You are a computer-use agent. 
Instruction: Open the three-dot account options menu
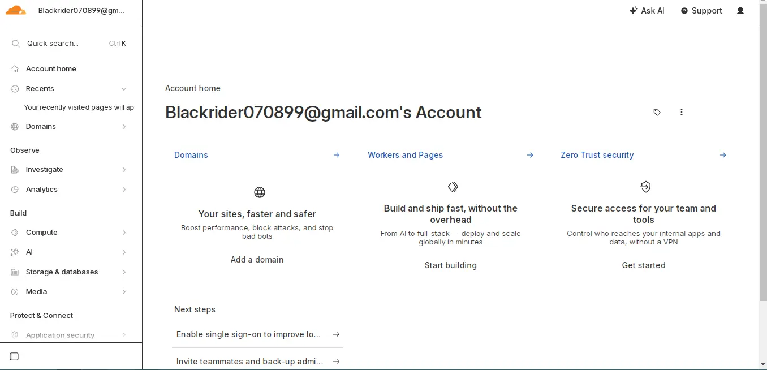[x=682, y=113]
